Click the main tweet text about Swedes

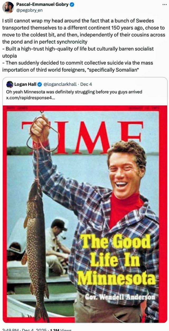(x=84, y=45)
